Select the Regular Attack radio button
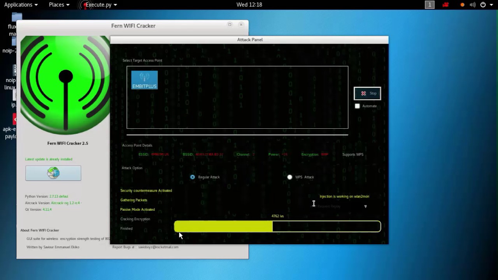Viewport: 498px width, 280px height. (193, 177)
